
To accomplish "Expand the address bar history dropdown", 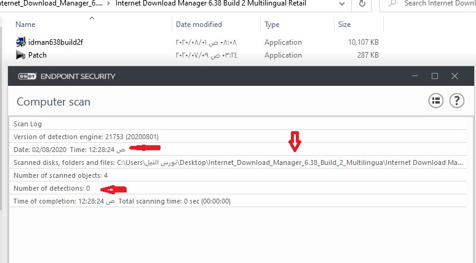I will click(x=341, y=4).
